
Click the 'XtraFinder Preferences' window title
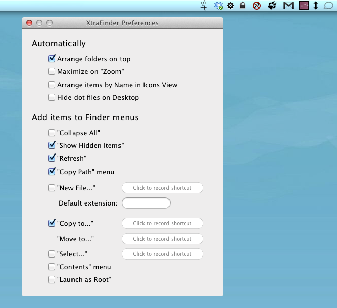[x=123, y=23]
